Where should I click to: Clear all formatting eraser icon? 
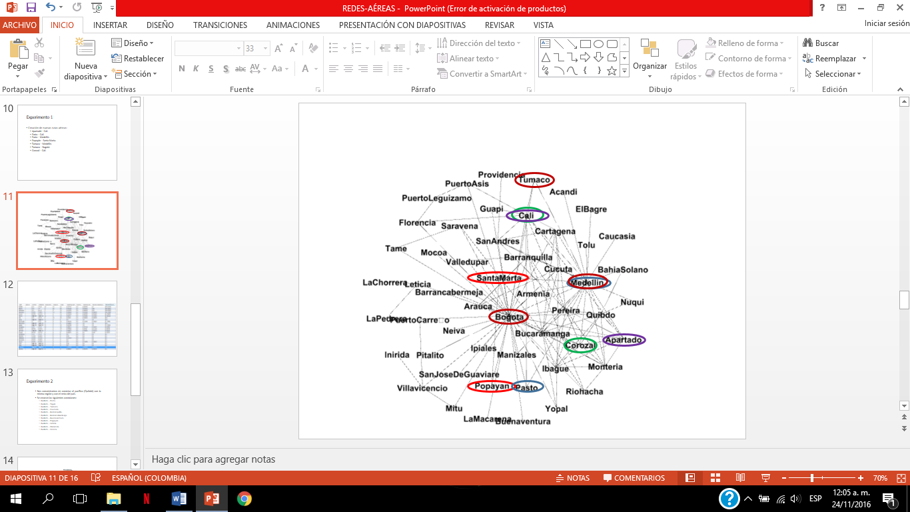point(313,49)
